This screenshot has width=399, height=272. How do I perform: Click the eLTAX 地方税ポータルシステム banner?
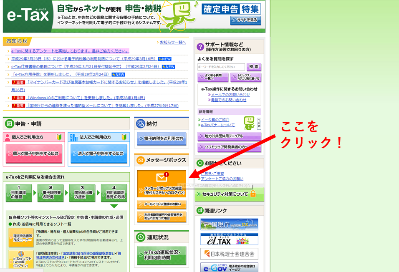(229, 239)
